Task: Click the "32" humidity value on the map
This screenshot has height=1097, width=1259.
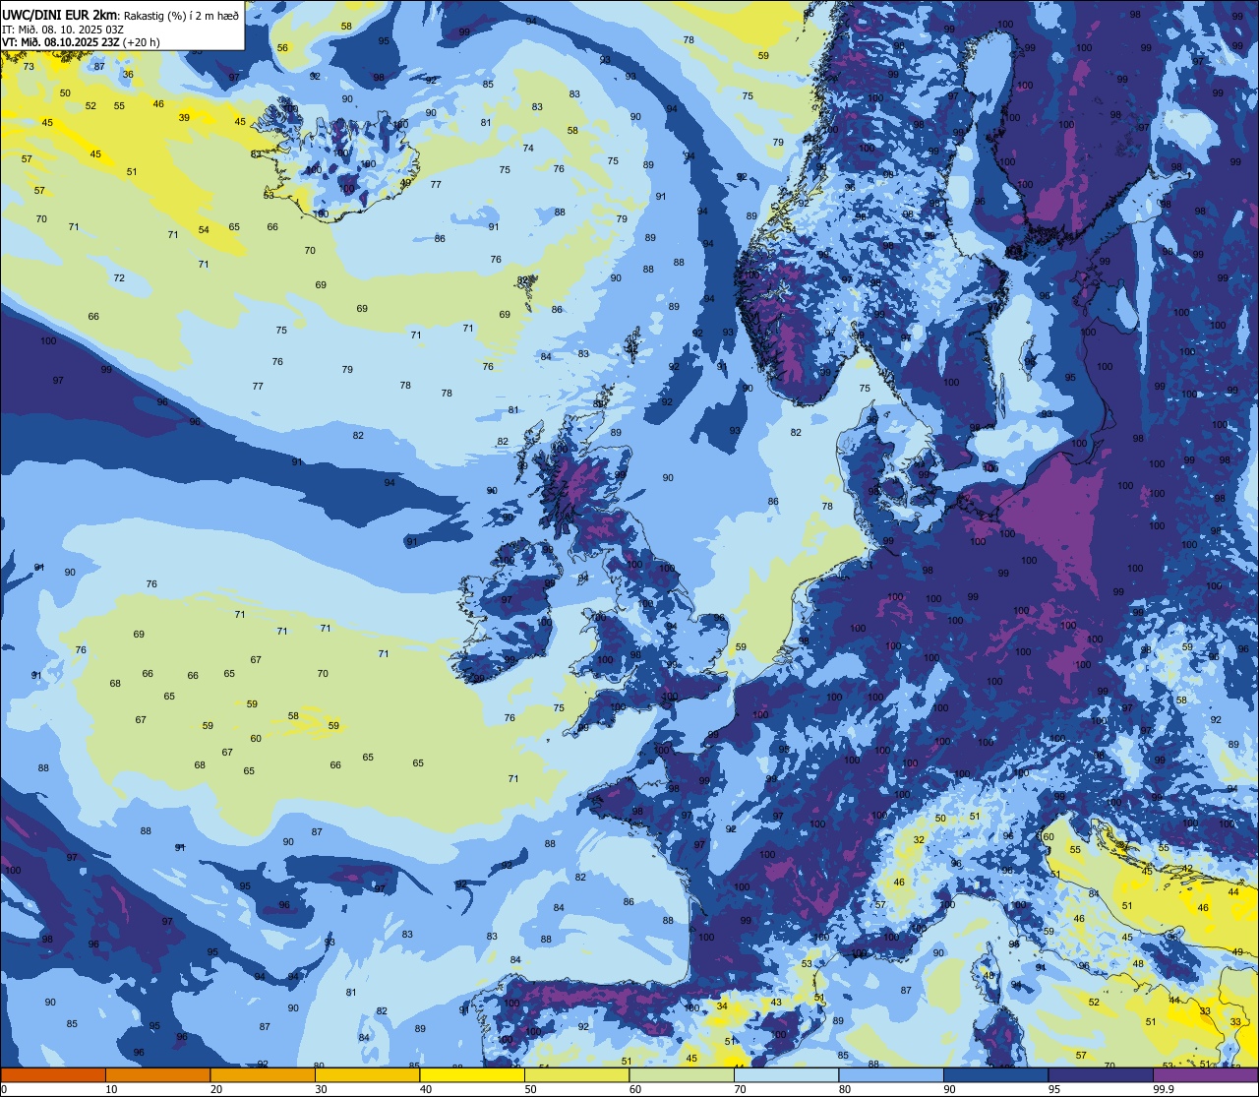Action: click(919, 840)
